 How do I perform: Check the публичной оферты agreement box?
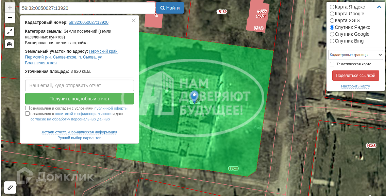(27, 108)
